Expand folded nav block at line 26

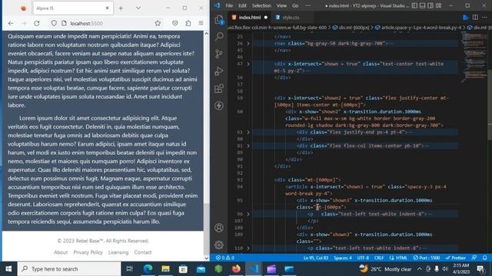248,44
